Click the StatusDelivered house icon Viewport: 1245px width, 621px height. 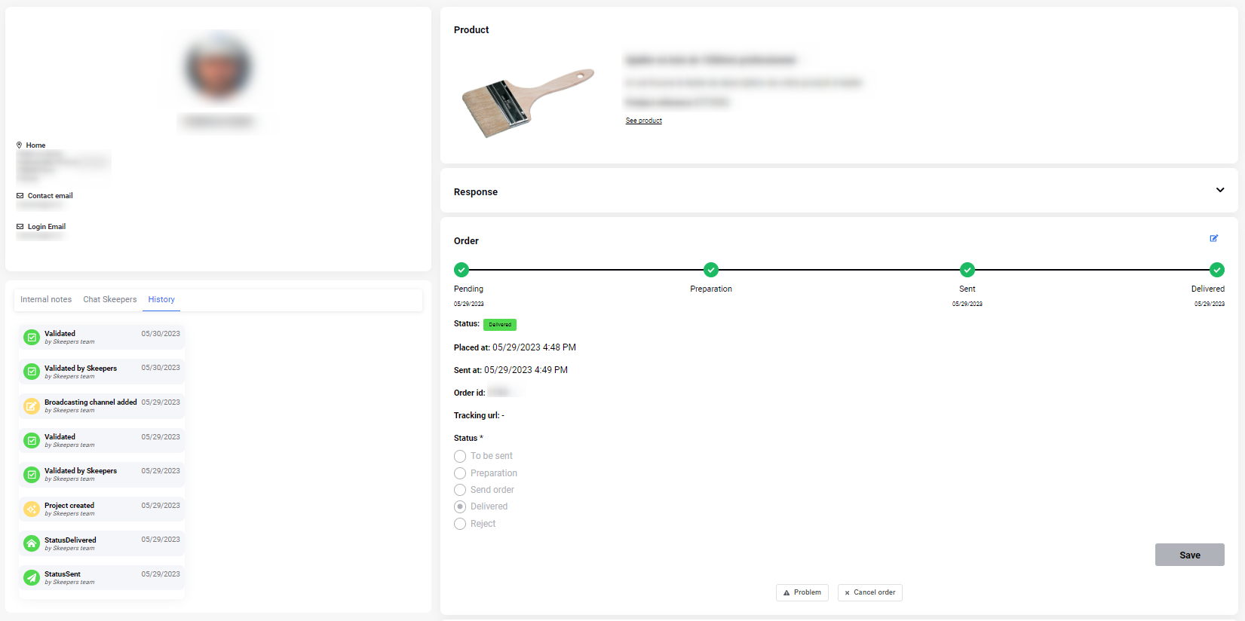point(32,543)
